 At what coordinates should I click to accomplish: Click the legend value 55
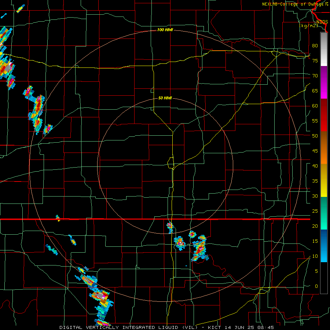pyautogui.click(x=315, y=121)
